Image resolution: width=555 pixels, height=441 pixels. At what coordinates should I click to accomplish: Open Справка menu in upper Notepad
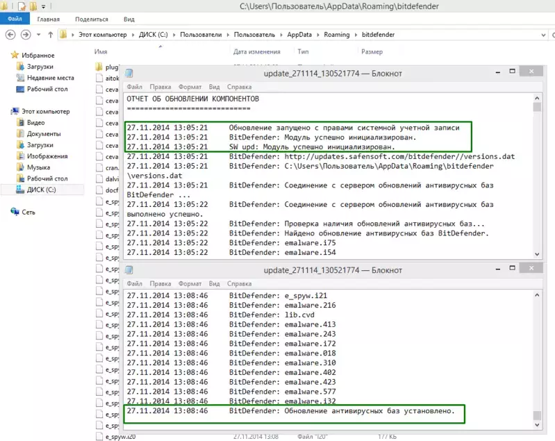[x=239, y=87]
